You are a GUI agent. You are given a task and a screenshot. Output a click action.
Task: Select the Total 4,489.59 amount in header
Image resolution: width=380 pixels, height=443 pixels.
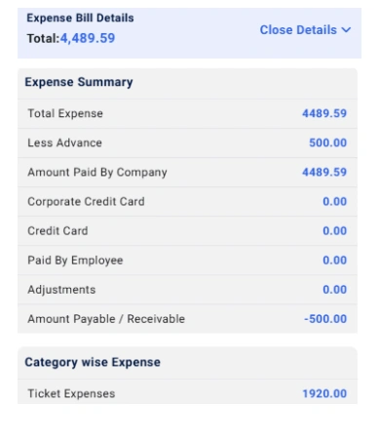tap(88, 38)
